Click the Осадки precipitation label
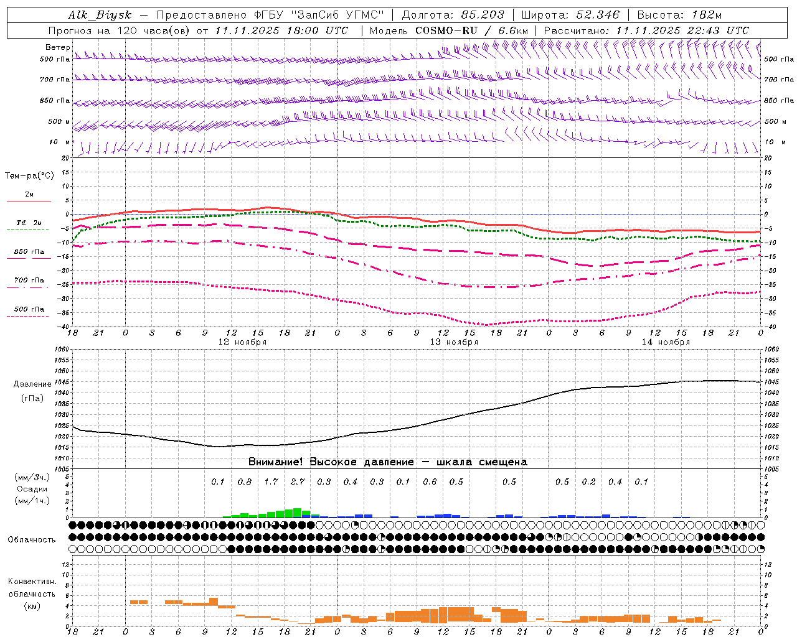The width and height of the screenshot is (797, 637). (x=32, y=489)
